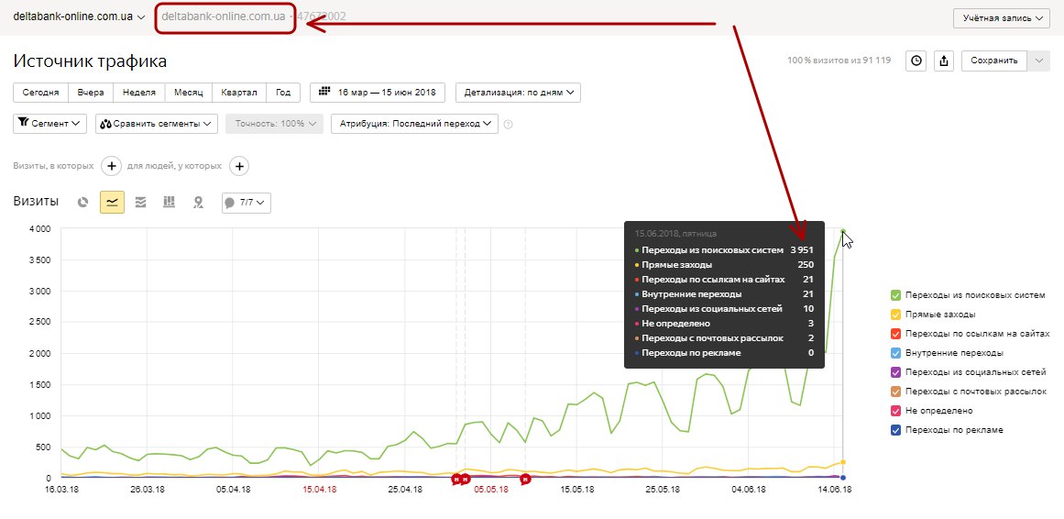This screenshot has height=519, width=1064.
Task: Click the 15.06.2018, пятница tooltip header
Action: (x=675, y=234)
